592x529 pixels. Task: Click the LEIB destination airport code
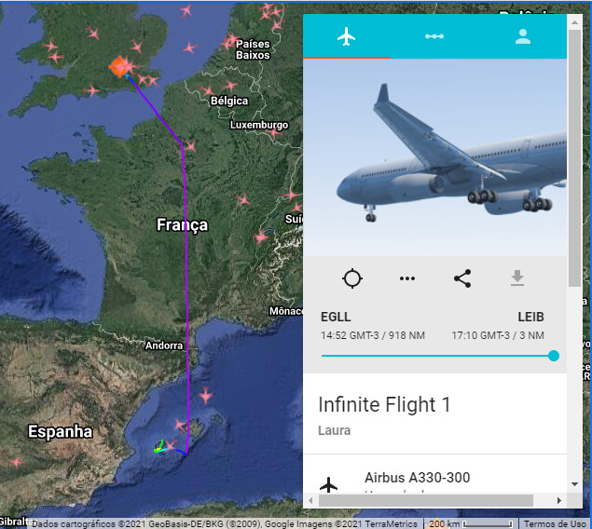530,317
